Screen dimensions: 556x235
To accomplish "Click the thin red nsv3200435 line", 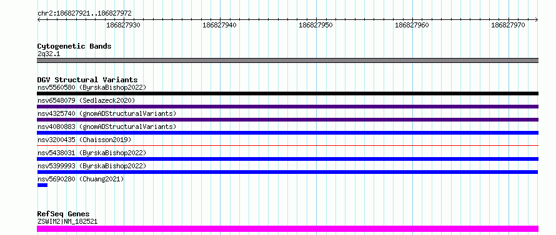I will (x=287, y=145).
